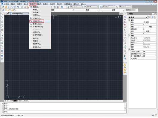The width and height of the screenshot is (158, 118).
Task: Select the Rotate tool in modify toolbar
Action: tap(125, 30)
